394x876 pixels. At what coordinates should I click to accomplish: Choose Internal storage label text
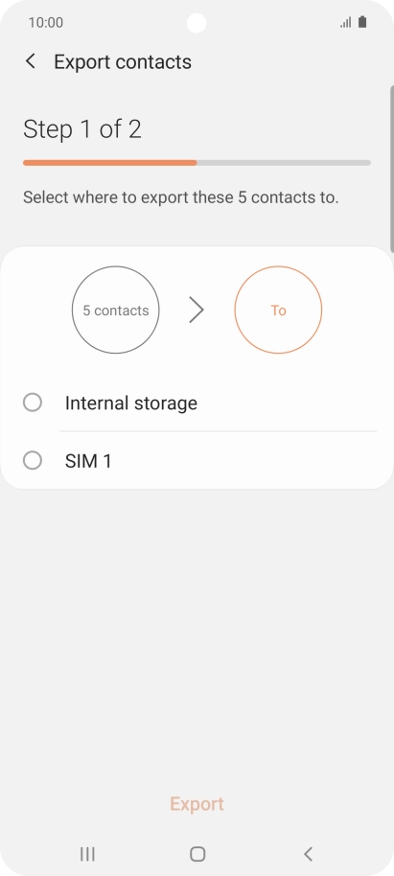(x=130, y=403)
